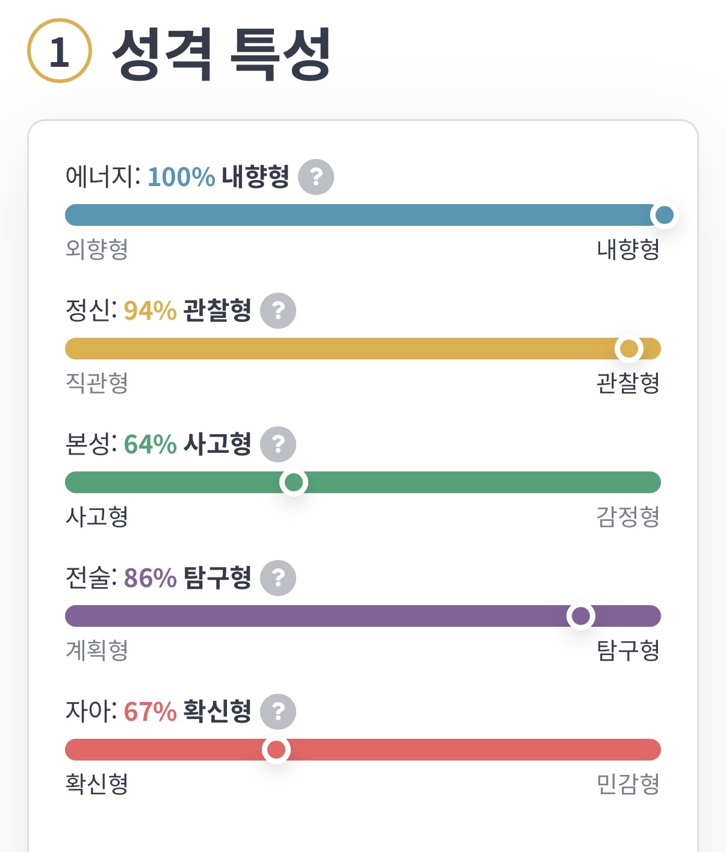Viewport: 726px width, 852px height.
Task: Tap the help icon next to 사고형
Action: pos(278,444)
